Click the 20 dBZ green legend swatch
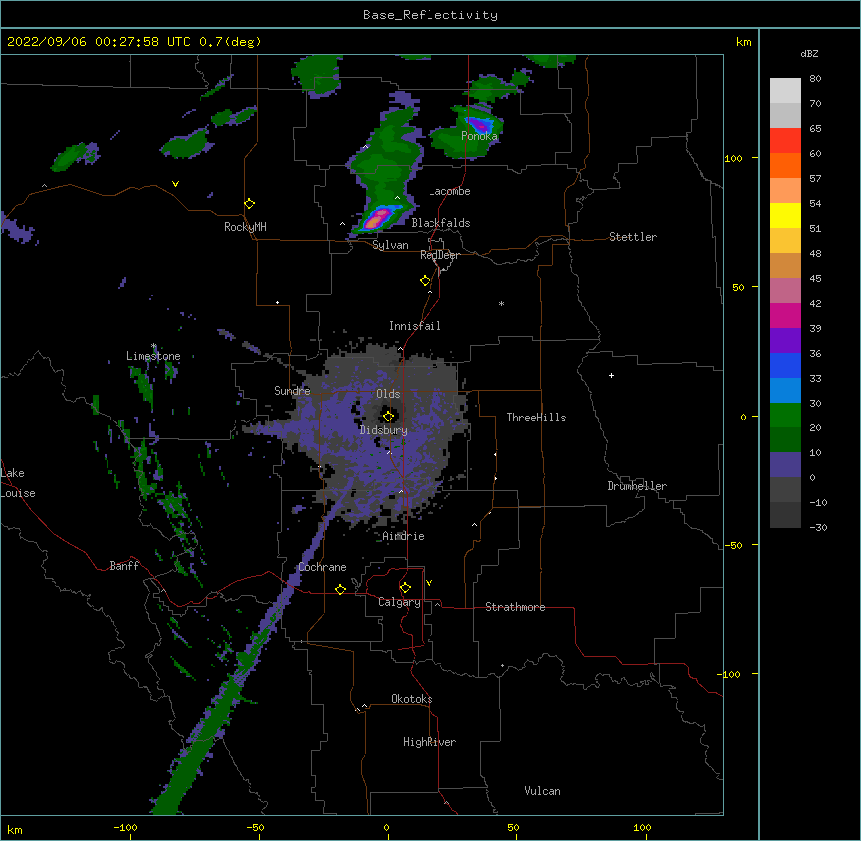The height and width of the screenshot is (841, 861). (785, 416)
